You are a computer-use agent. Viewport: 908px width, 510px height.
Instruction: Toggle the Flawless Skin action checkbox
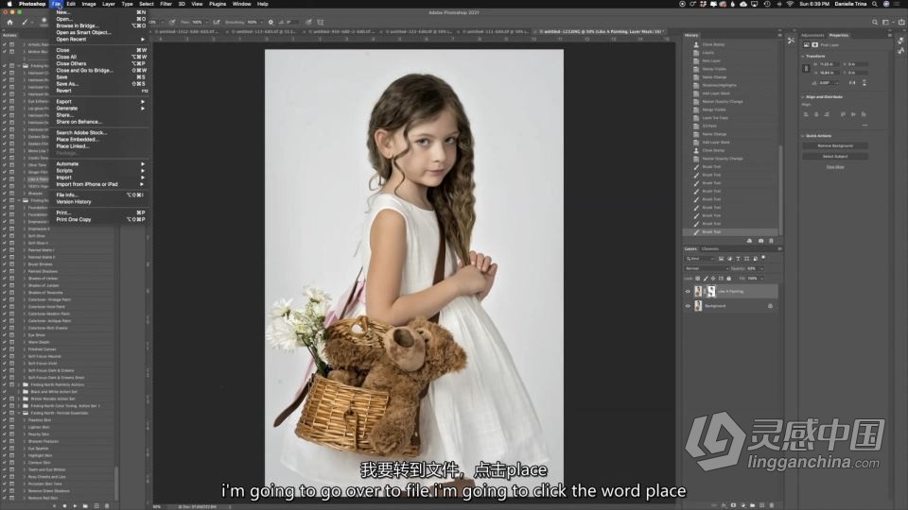point(4,420)
